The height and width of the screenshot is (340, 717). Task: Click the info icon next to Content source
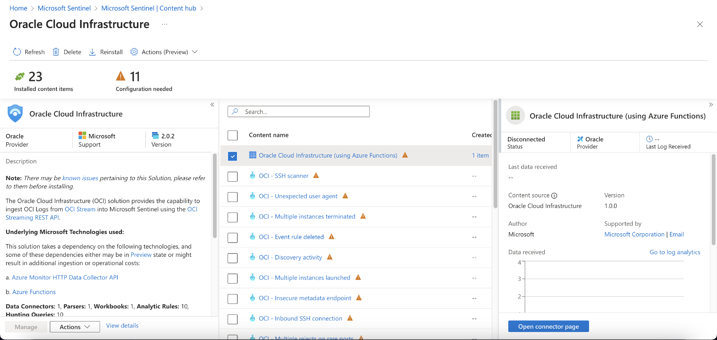555,195
